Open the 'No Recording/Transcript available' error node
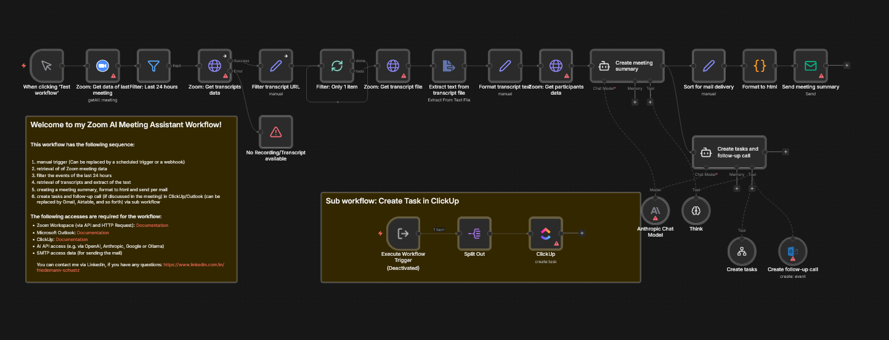Screen dimensions: 889x340 tap(275, 131)
